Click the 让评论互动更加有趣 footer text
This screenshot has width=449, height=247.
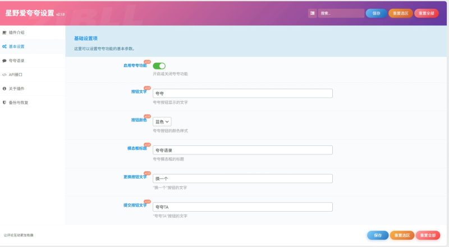[x=19, y=235]
